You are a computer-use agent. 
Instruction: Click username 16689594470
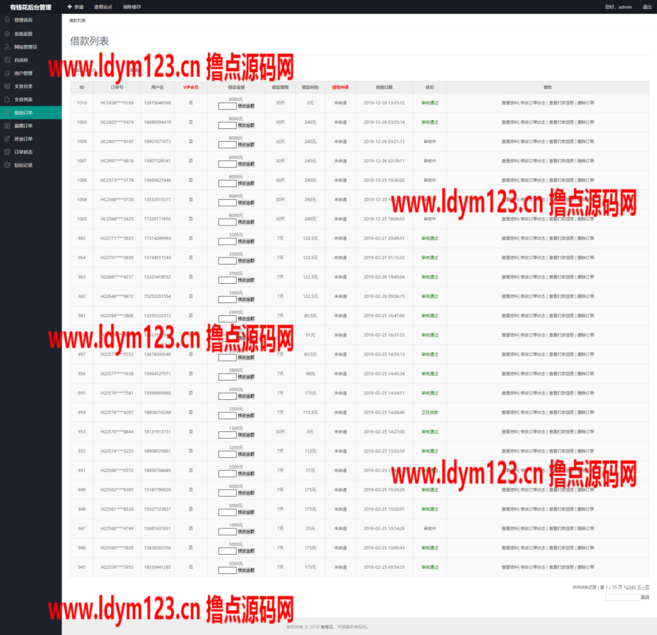[x=157, y=122]
